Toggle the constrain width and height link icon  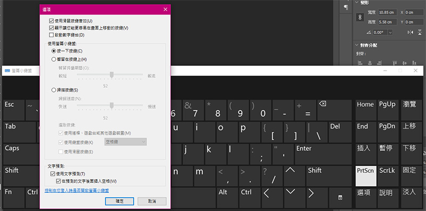[361, 18]
